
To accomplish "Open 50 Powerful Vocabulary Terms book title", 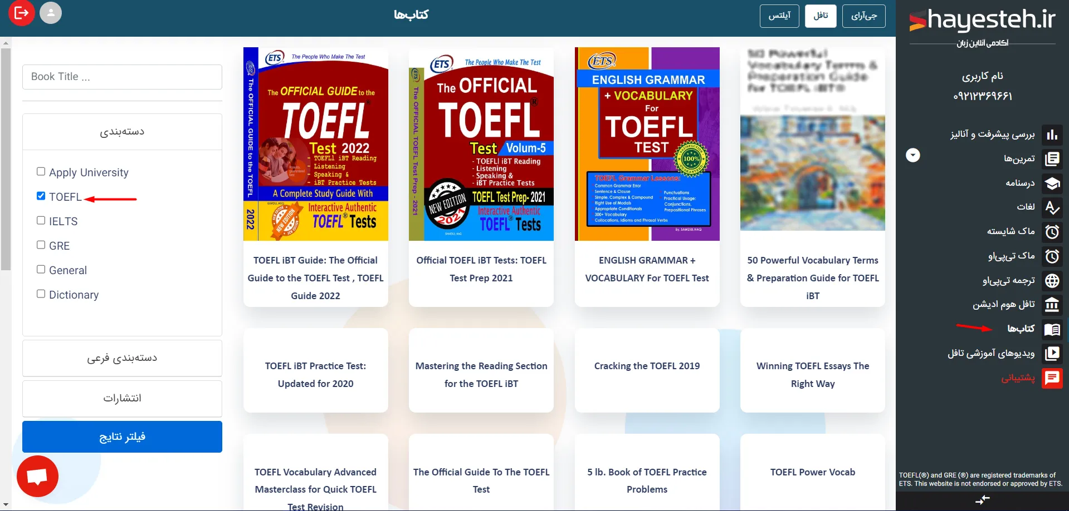I will tap(813, 278).
